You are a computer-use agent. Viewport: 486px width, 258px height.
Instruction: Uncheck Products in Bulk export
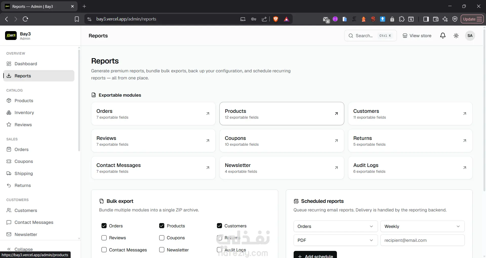point(162,226)
